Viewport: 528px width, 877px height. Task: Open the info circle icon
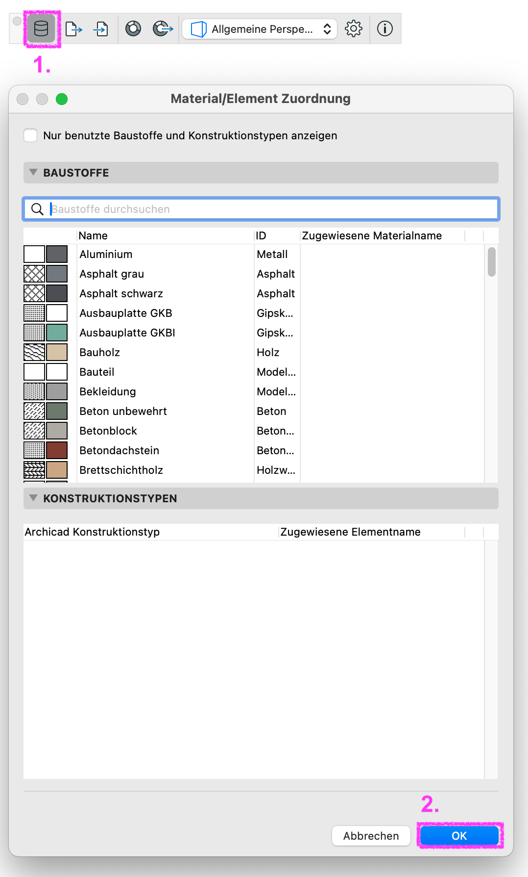[385, 29]
